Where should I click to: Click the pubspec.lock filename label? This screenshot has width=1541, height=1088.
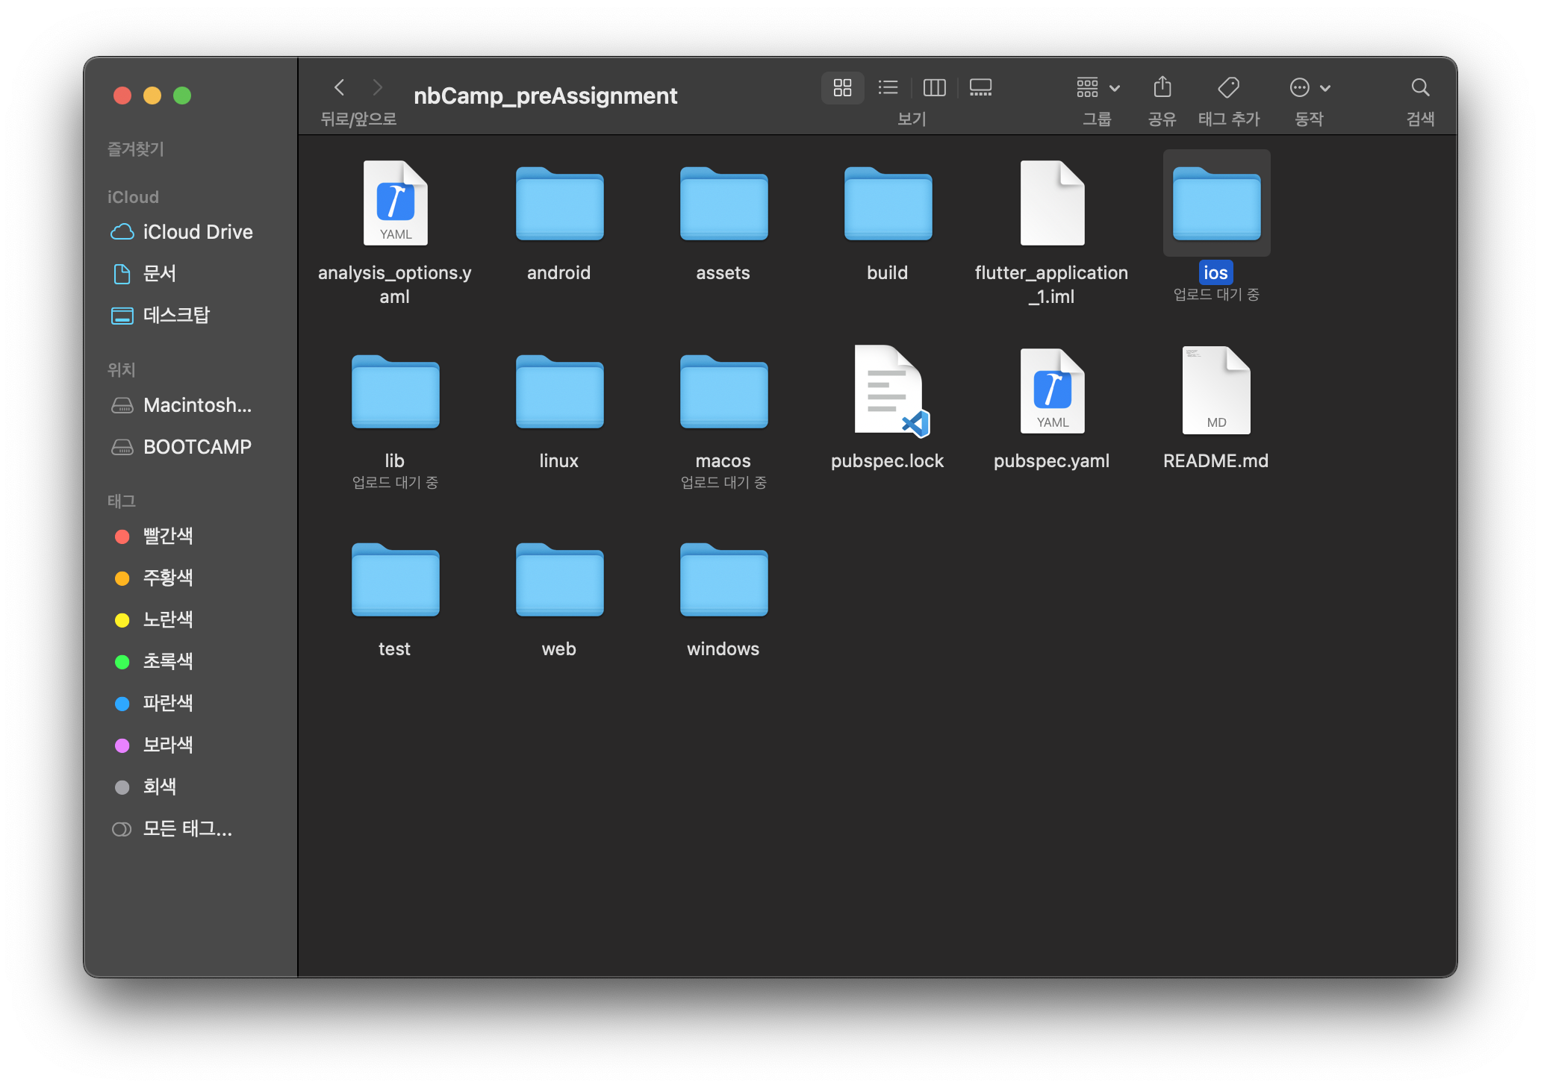tap(888, 461)
